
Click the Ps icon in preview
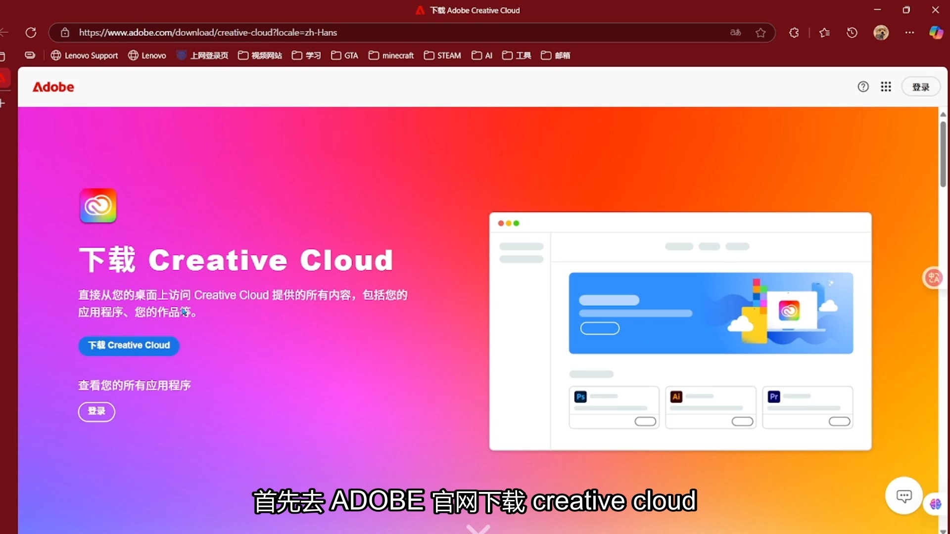[580, 397]
